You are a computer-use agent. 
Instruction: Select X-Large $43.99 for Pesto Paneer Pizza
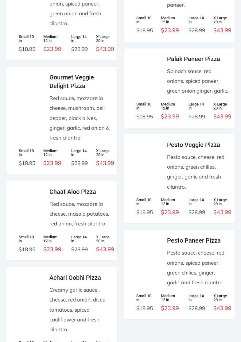222,308
